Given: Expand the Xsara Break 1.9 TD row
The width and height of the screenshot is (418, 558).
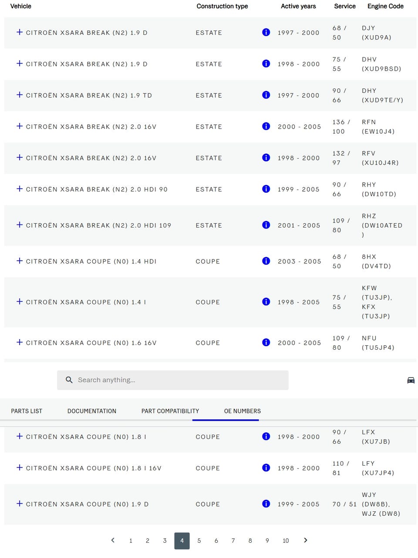Looking at the screenshot, I should pos(20,95).
